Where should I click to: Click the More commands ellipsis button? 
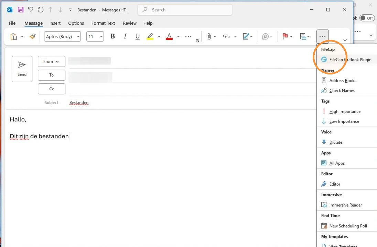pyautogui.click(x=322, y=36)
